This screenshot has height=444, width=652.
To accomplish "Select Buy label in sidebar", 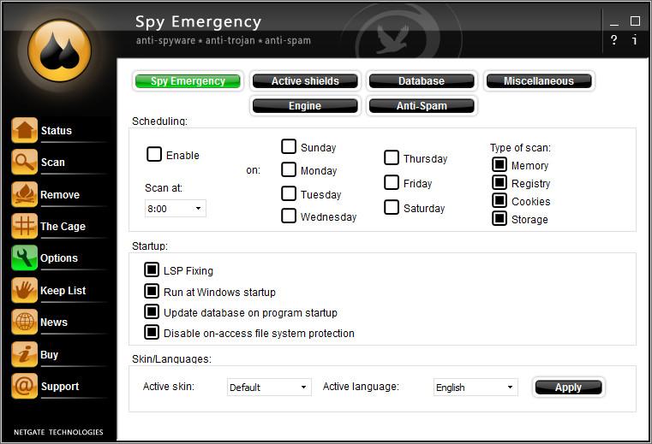I will click(x=49, y=355).
